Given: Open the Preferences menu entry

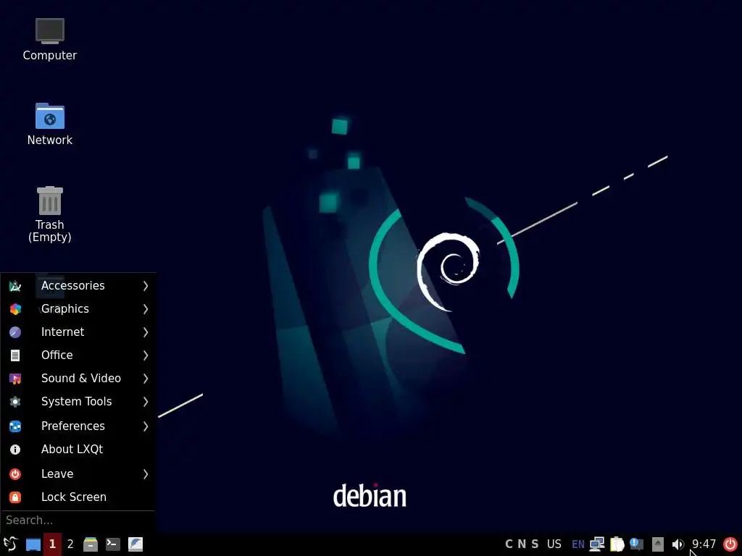Looking at the screenshot, I should [x=78, y=426].
